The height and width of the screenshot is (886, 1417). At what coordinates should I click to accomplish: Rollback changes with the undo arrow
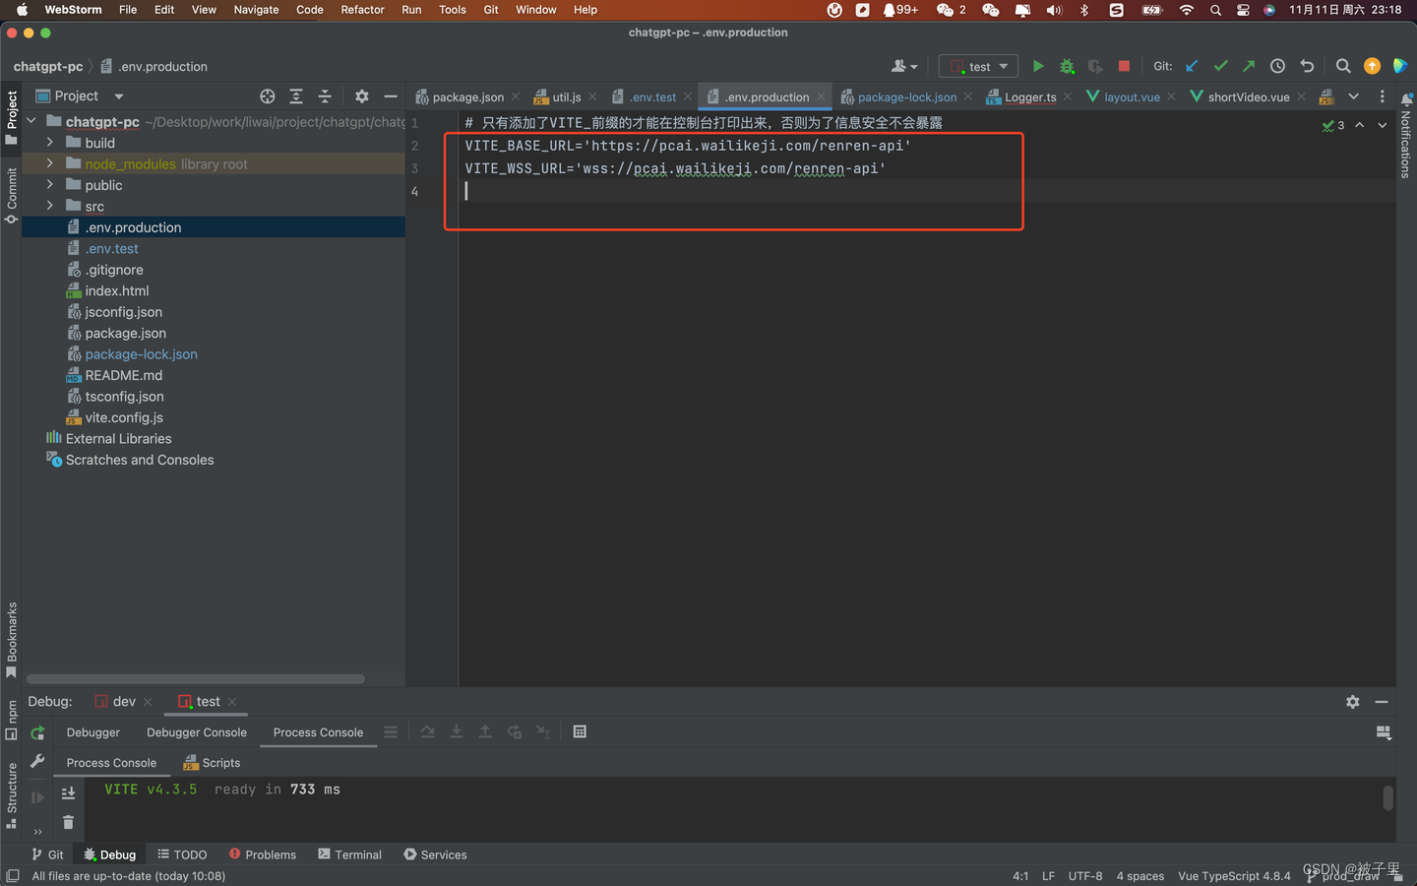tap(1307, 66)
